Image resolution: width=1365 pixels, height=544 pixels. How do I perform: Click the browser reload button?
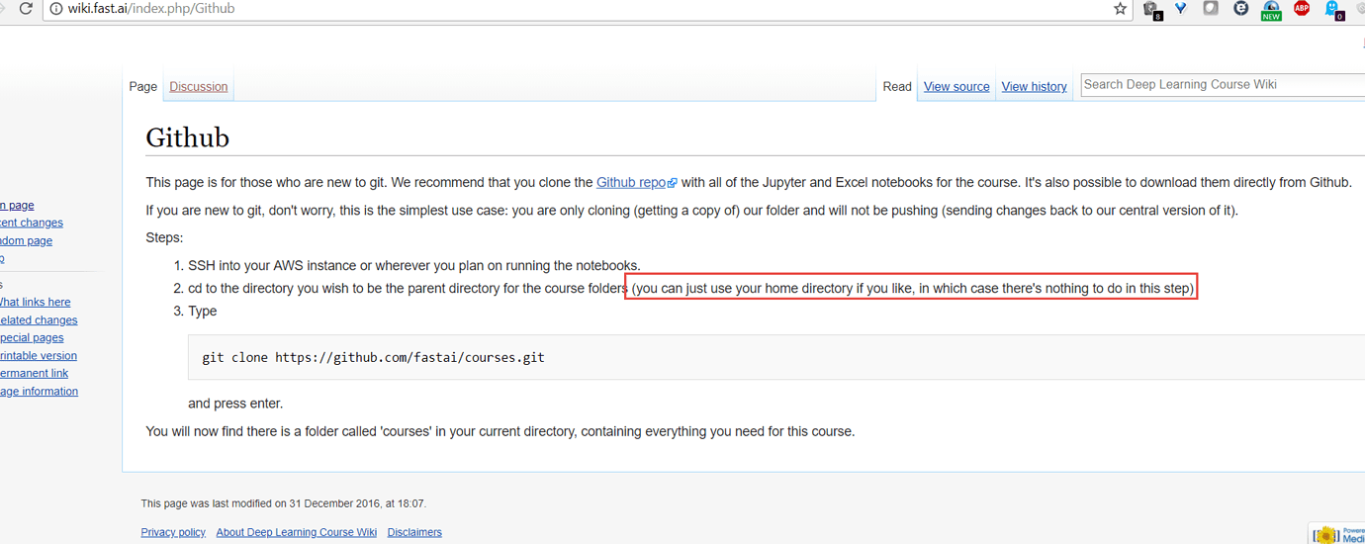(x=26, y=9)
